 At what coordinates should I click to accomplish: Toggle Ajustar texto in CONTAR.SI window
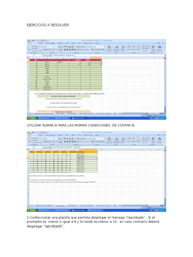[81, 47]
